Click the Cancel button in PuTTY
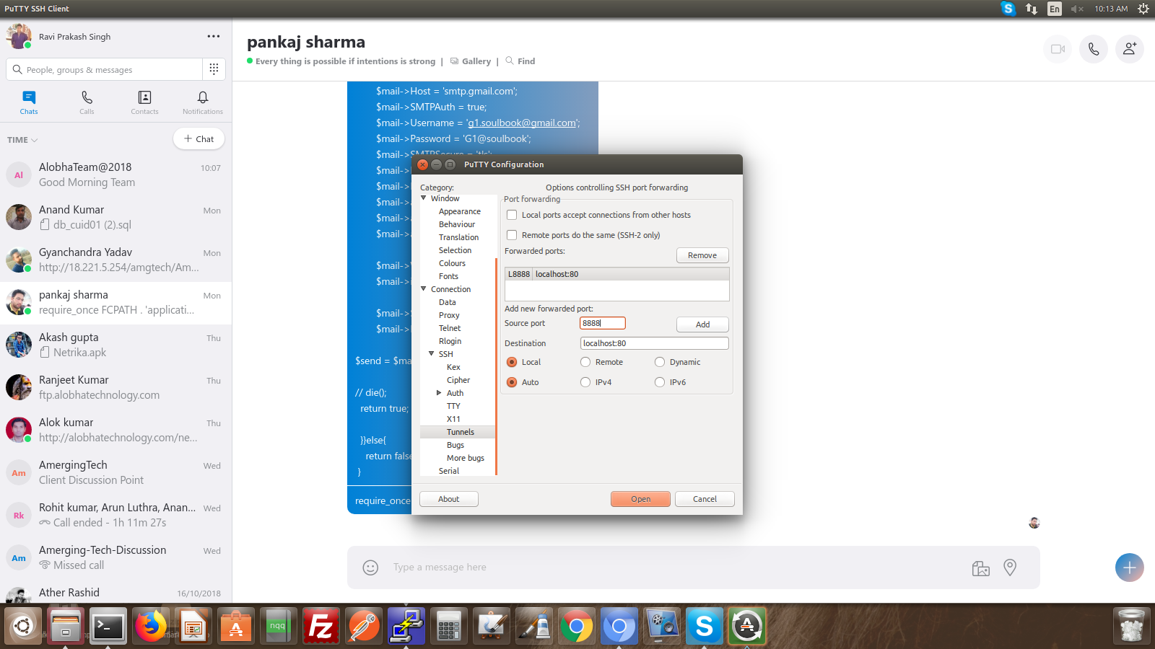The width and height of the screenshot is (1155, 649). coord(705,499)
